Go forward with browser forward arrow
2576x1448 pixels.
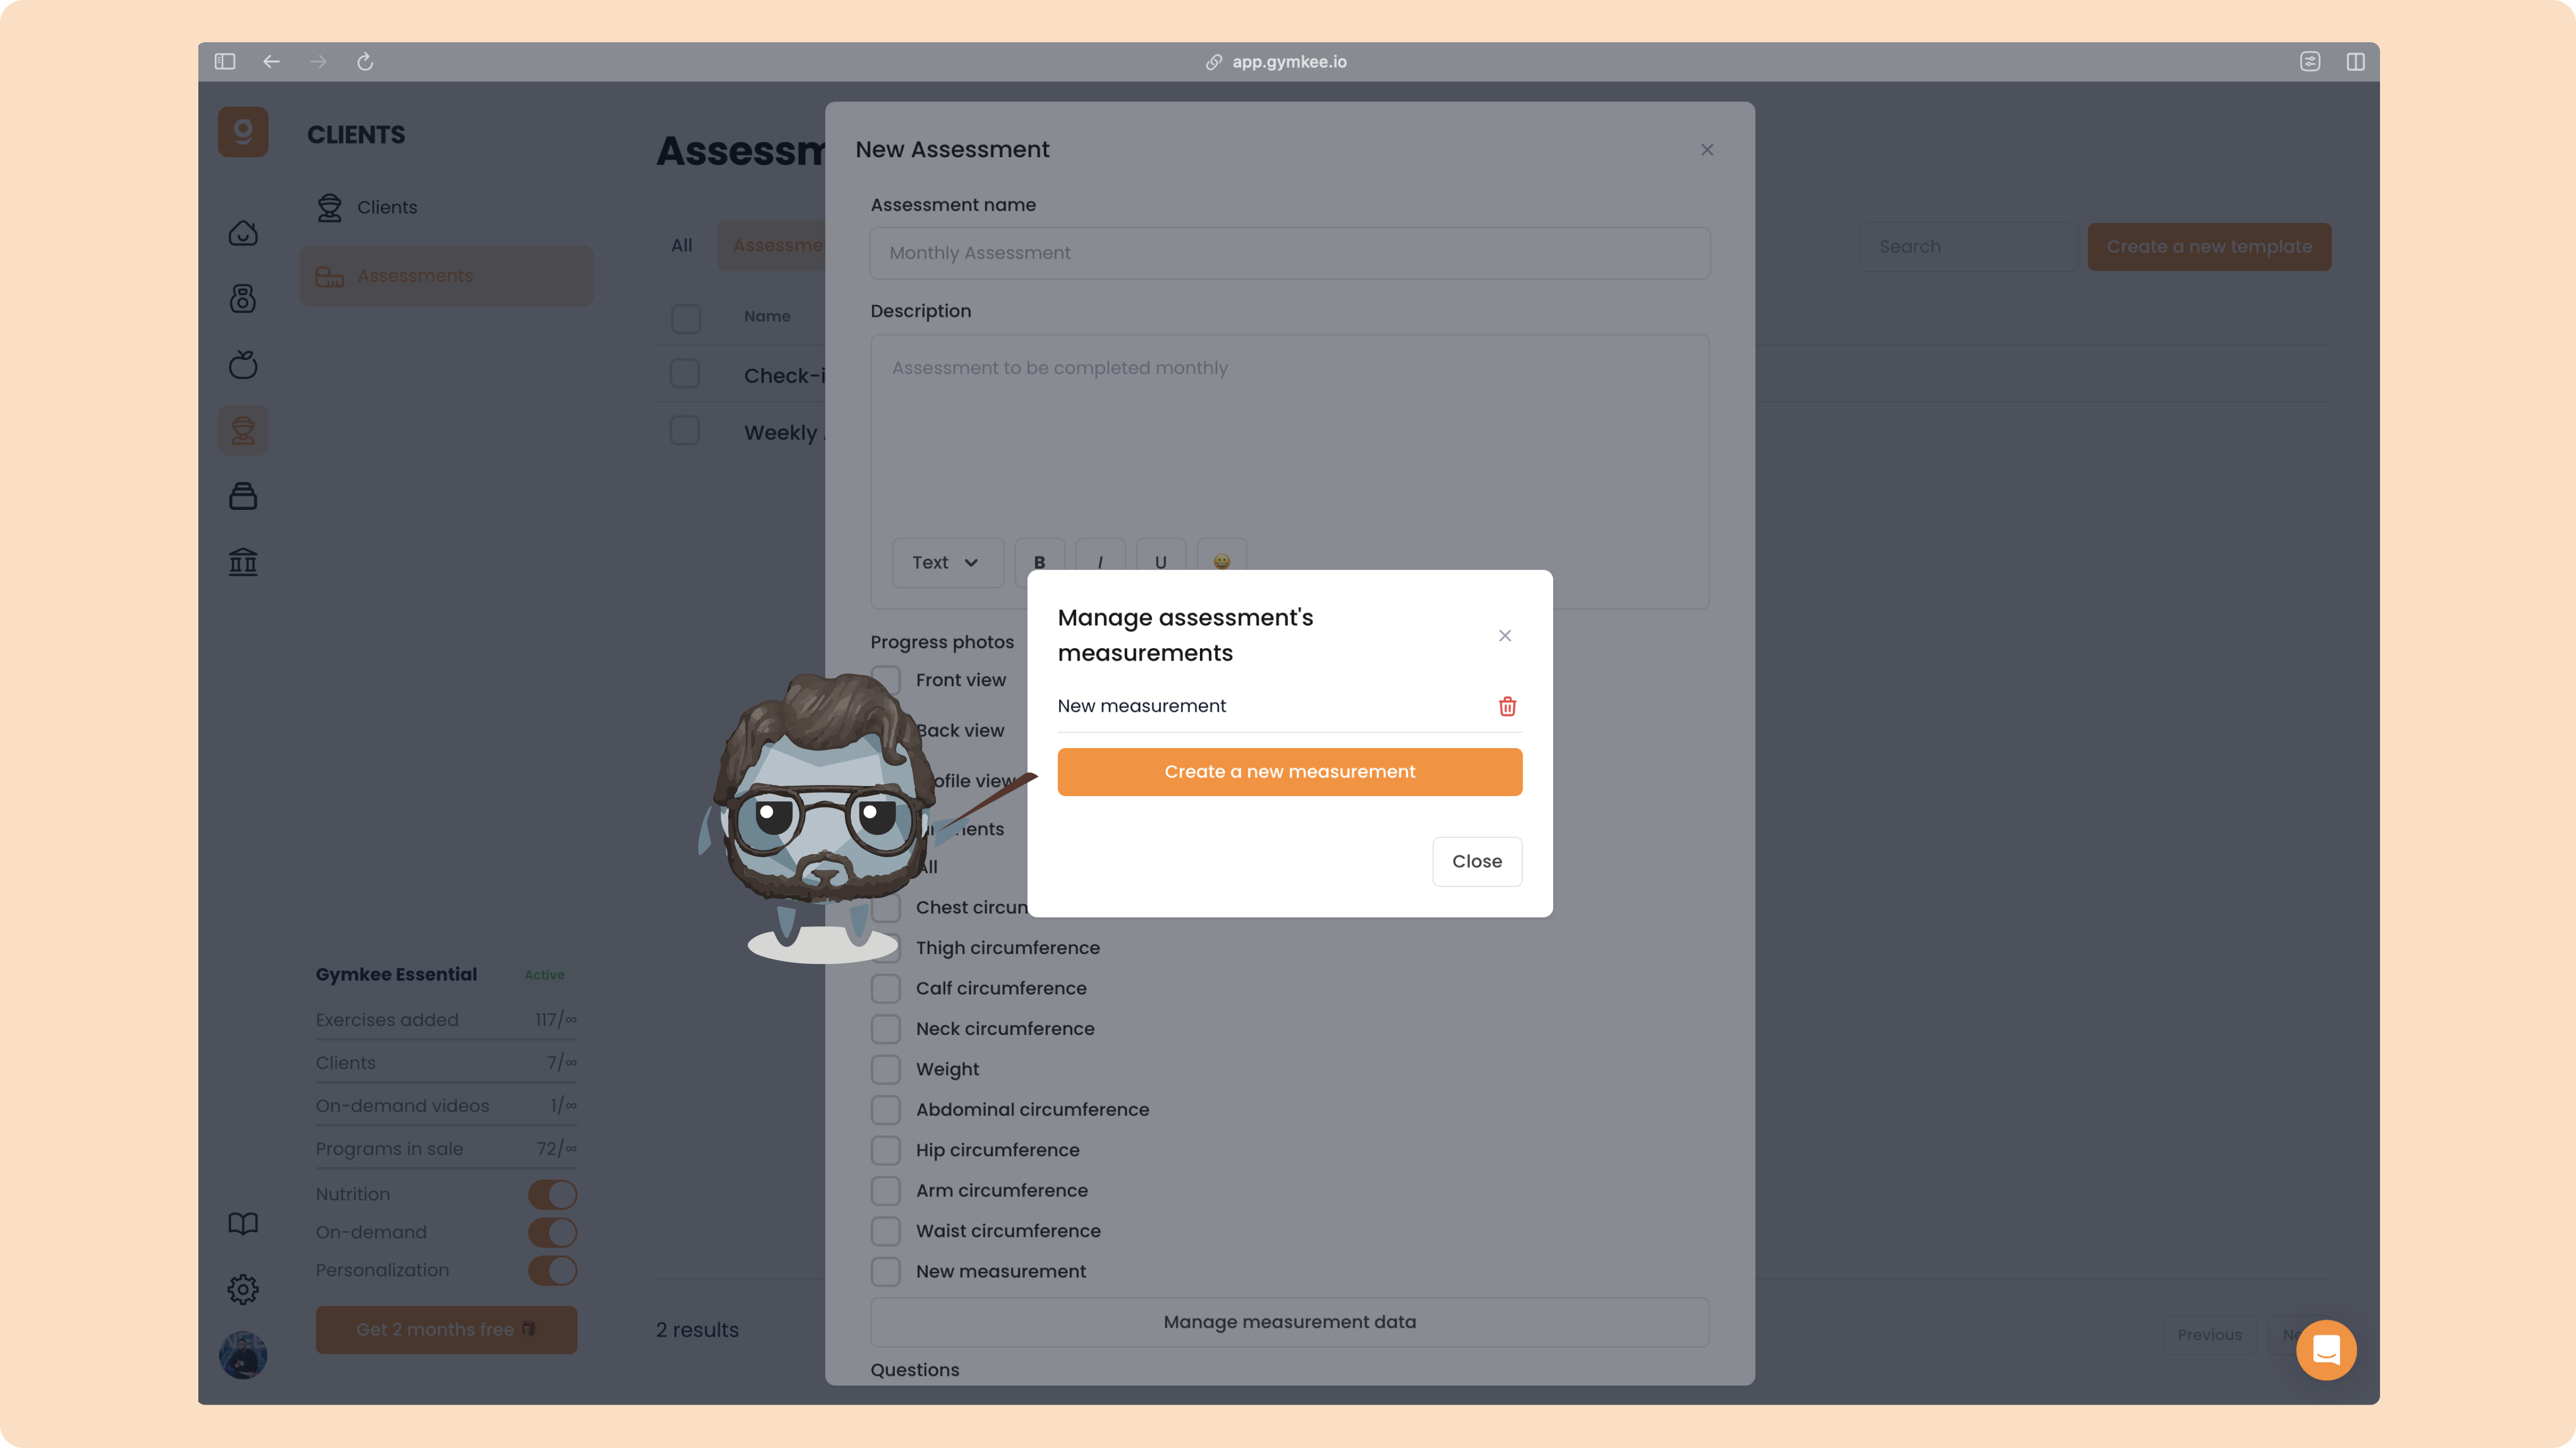[x=318, y=62]
